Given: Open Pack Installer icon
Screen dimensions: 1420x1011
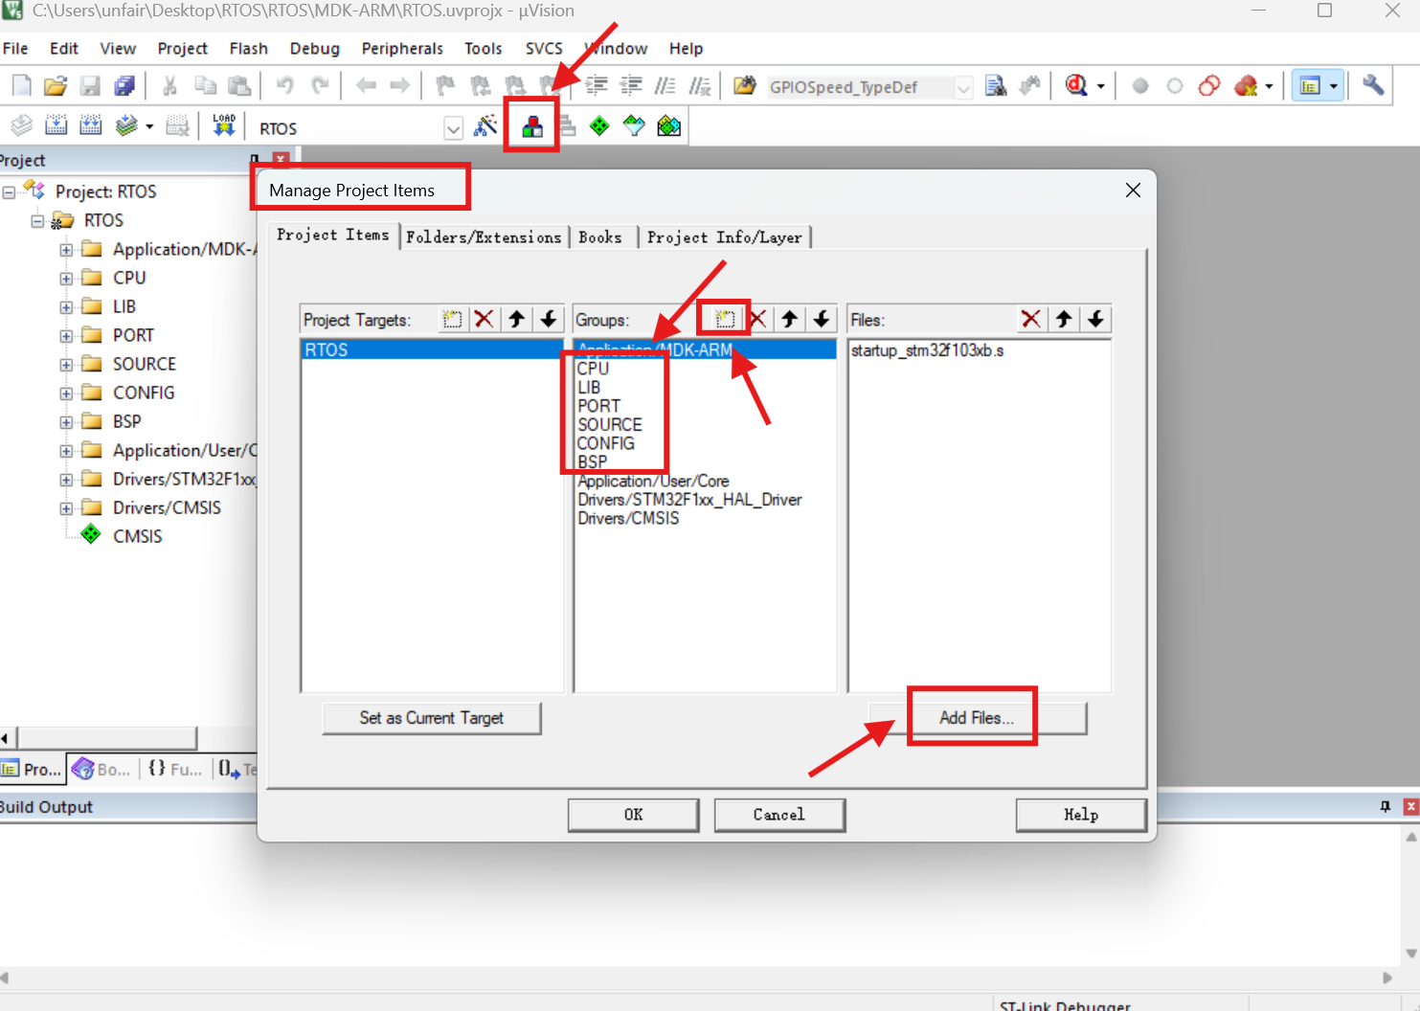Looking at the screenshot, I should point(669,125).
